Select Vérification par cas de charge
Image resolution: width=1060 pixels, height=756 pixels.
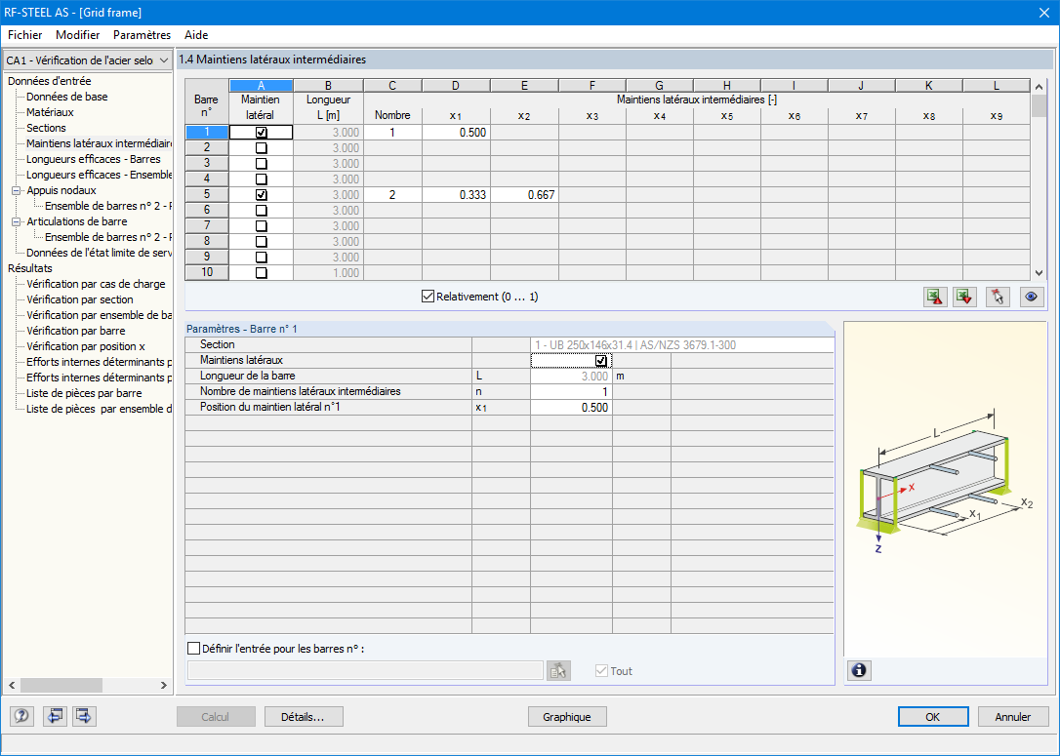click(x=96, y=284)
